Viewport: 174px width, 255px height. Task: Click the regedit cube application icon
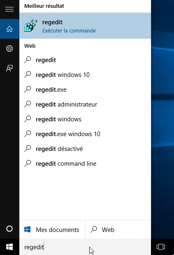(31, 25)
